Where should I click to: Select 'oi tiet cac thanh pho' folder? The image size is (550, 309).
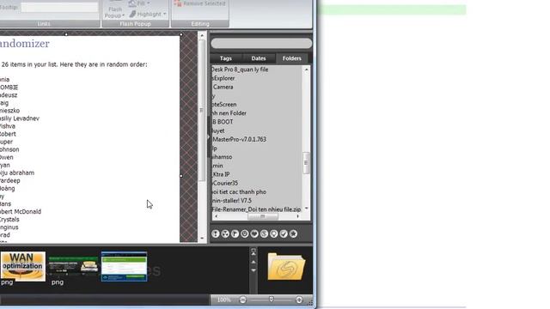(x=239, y=192)
